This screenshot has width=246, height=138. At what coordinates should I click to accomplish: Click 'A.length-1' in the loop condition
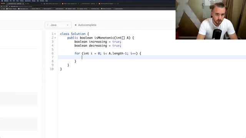[x=118, y=53]
